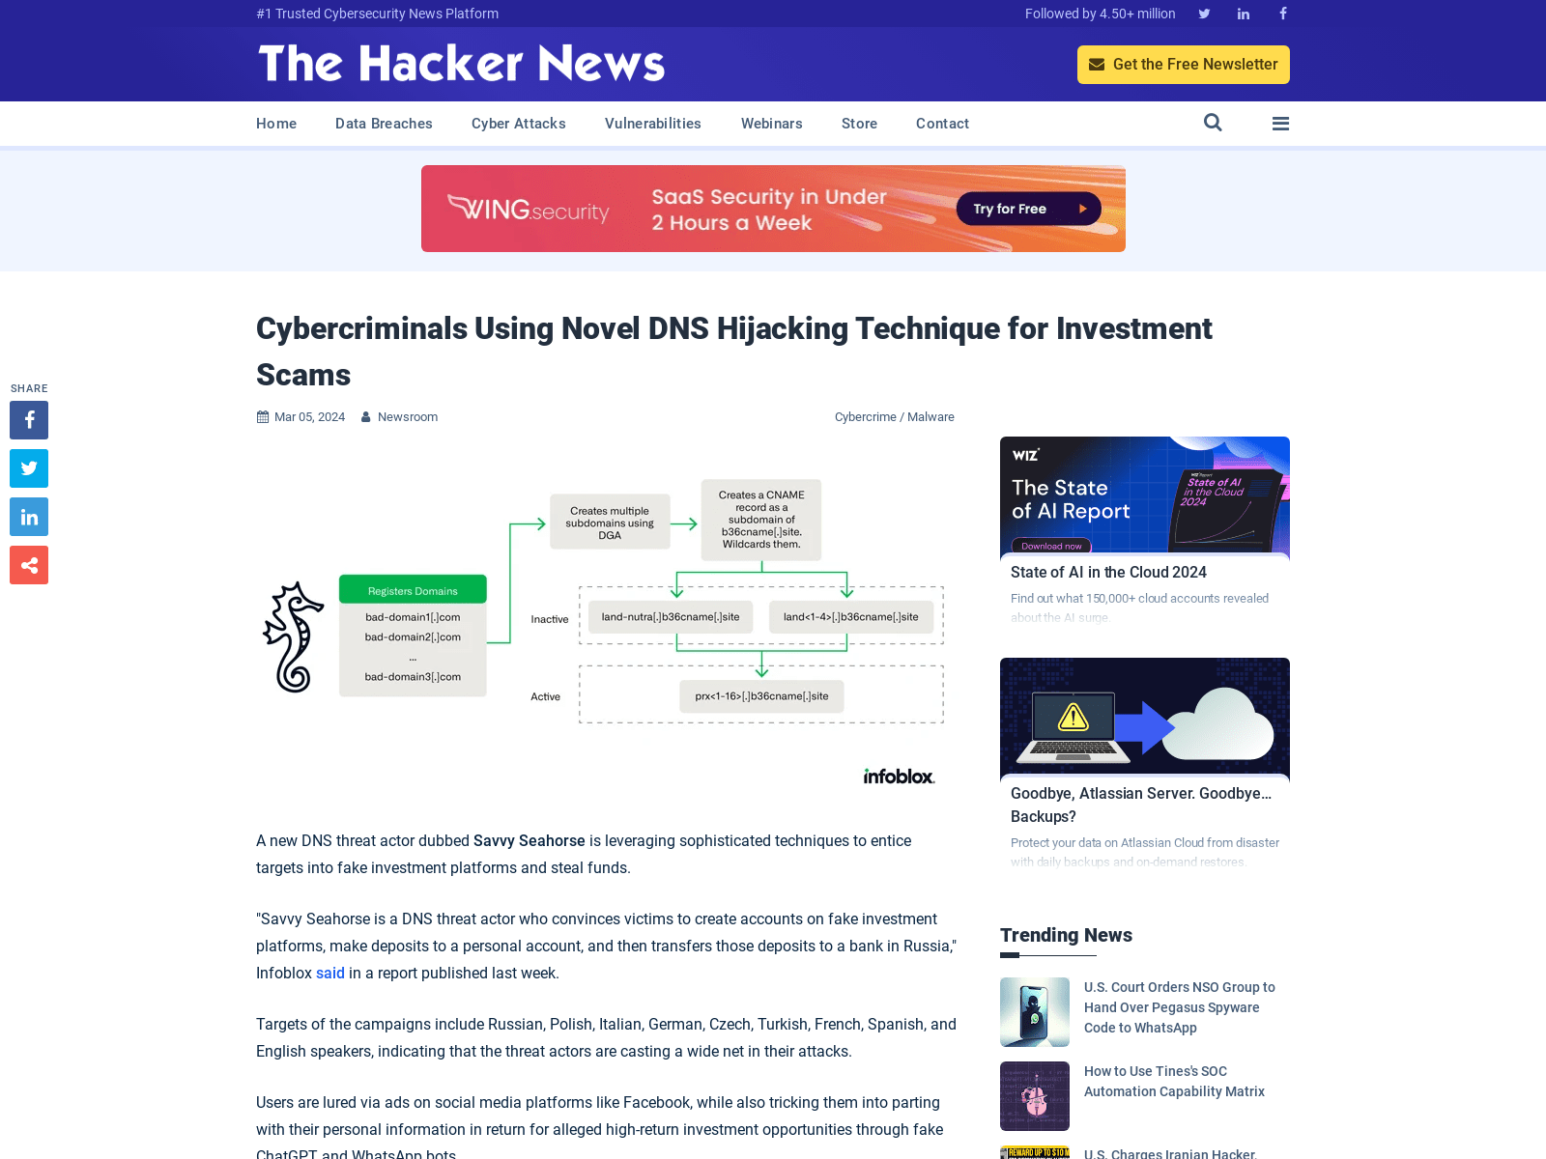Click the Cybercrime / Malware category tag
Viewport: 1546px width, 1159px height.
click(895, 417)
